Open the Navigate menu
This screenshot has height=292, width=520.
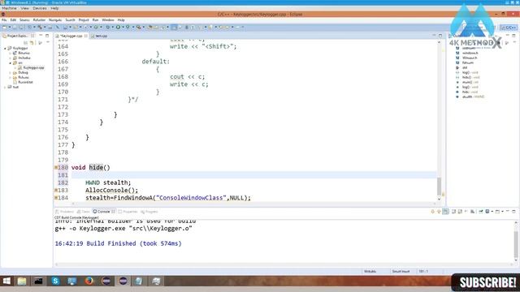55,19
